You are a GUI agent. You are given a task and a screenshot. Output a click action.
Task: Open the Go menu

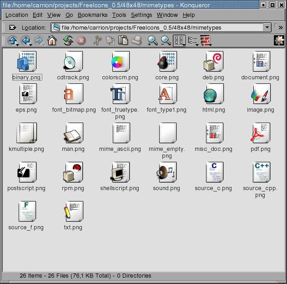coord(69,15)
